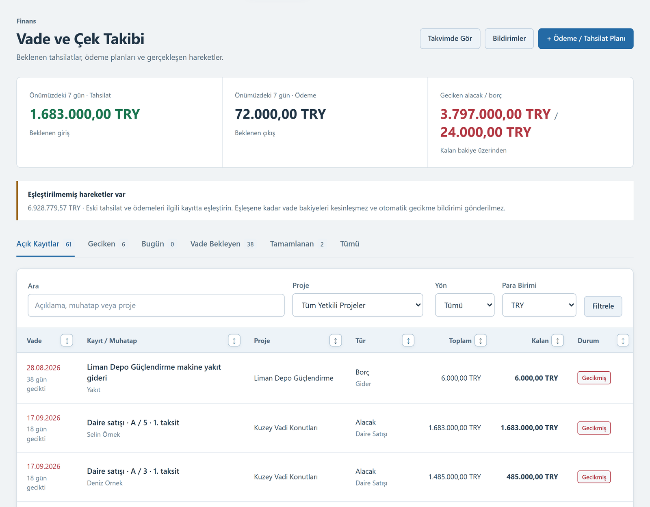650x507 pixels.
Task: Sort table by Vade column icon
Action: pyautogui.click(x=67, y=340)
